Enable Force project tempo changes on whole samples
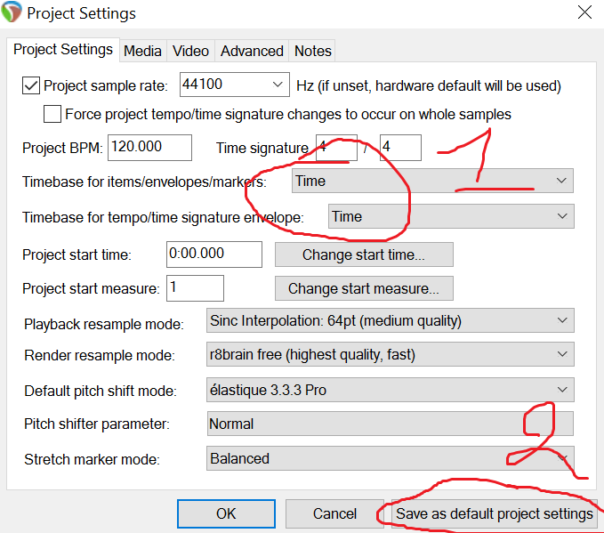 52,115
